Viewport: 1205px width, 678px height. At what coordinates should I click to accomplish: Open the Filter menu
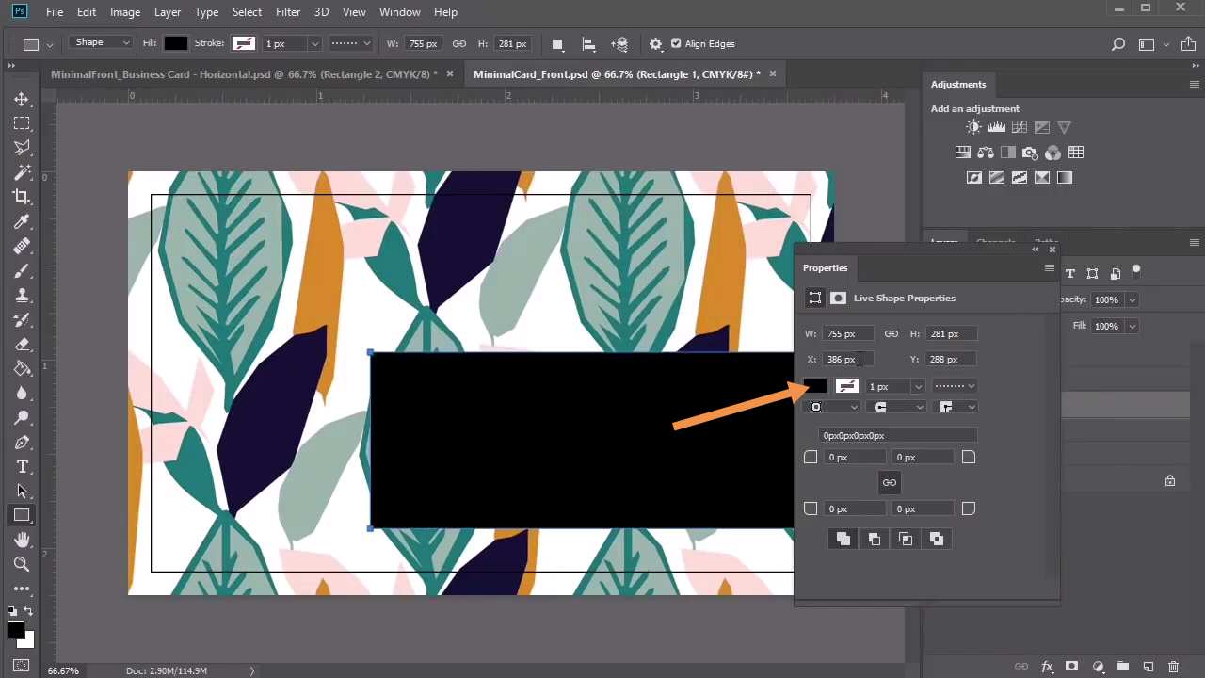[288, 12]
